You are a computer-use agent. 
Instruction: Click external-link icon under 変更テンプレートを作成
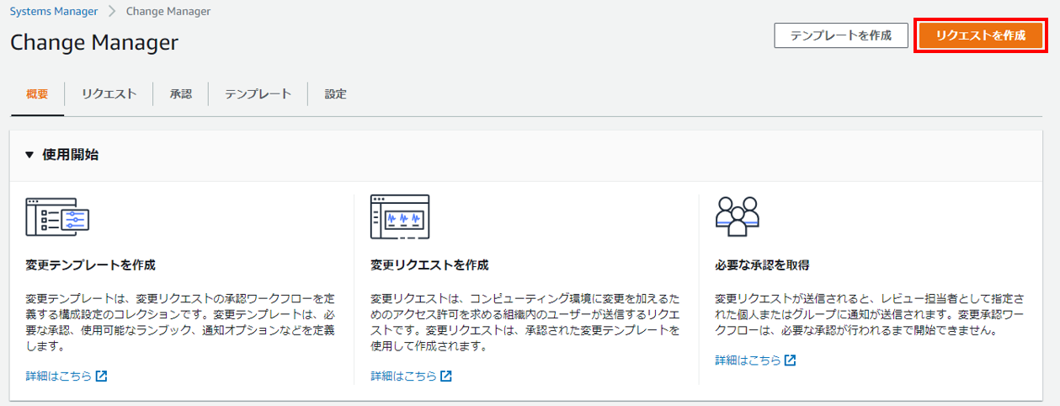(x=101, y=376)
